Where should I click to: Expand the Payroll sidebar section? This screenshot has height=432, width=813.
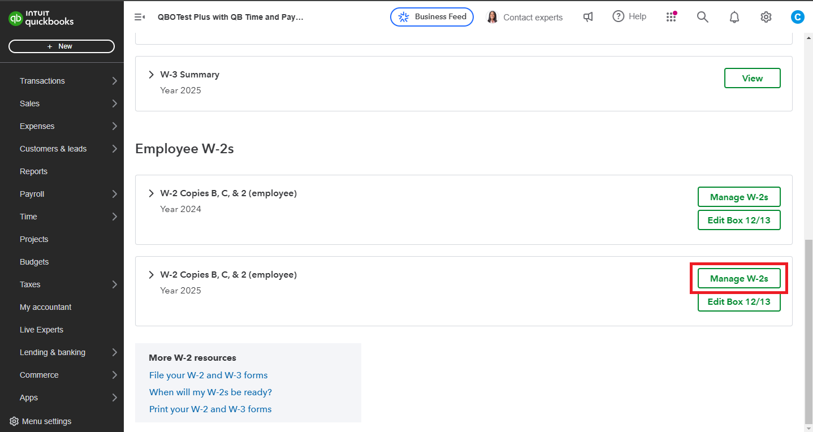click(32, 193)
